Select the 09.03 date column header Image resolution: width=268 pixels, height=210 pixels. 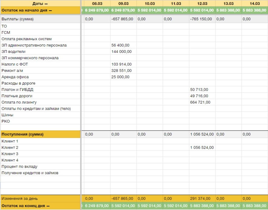[123, 4]
